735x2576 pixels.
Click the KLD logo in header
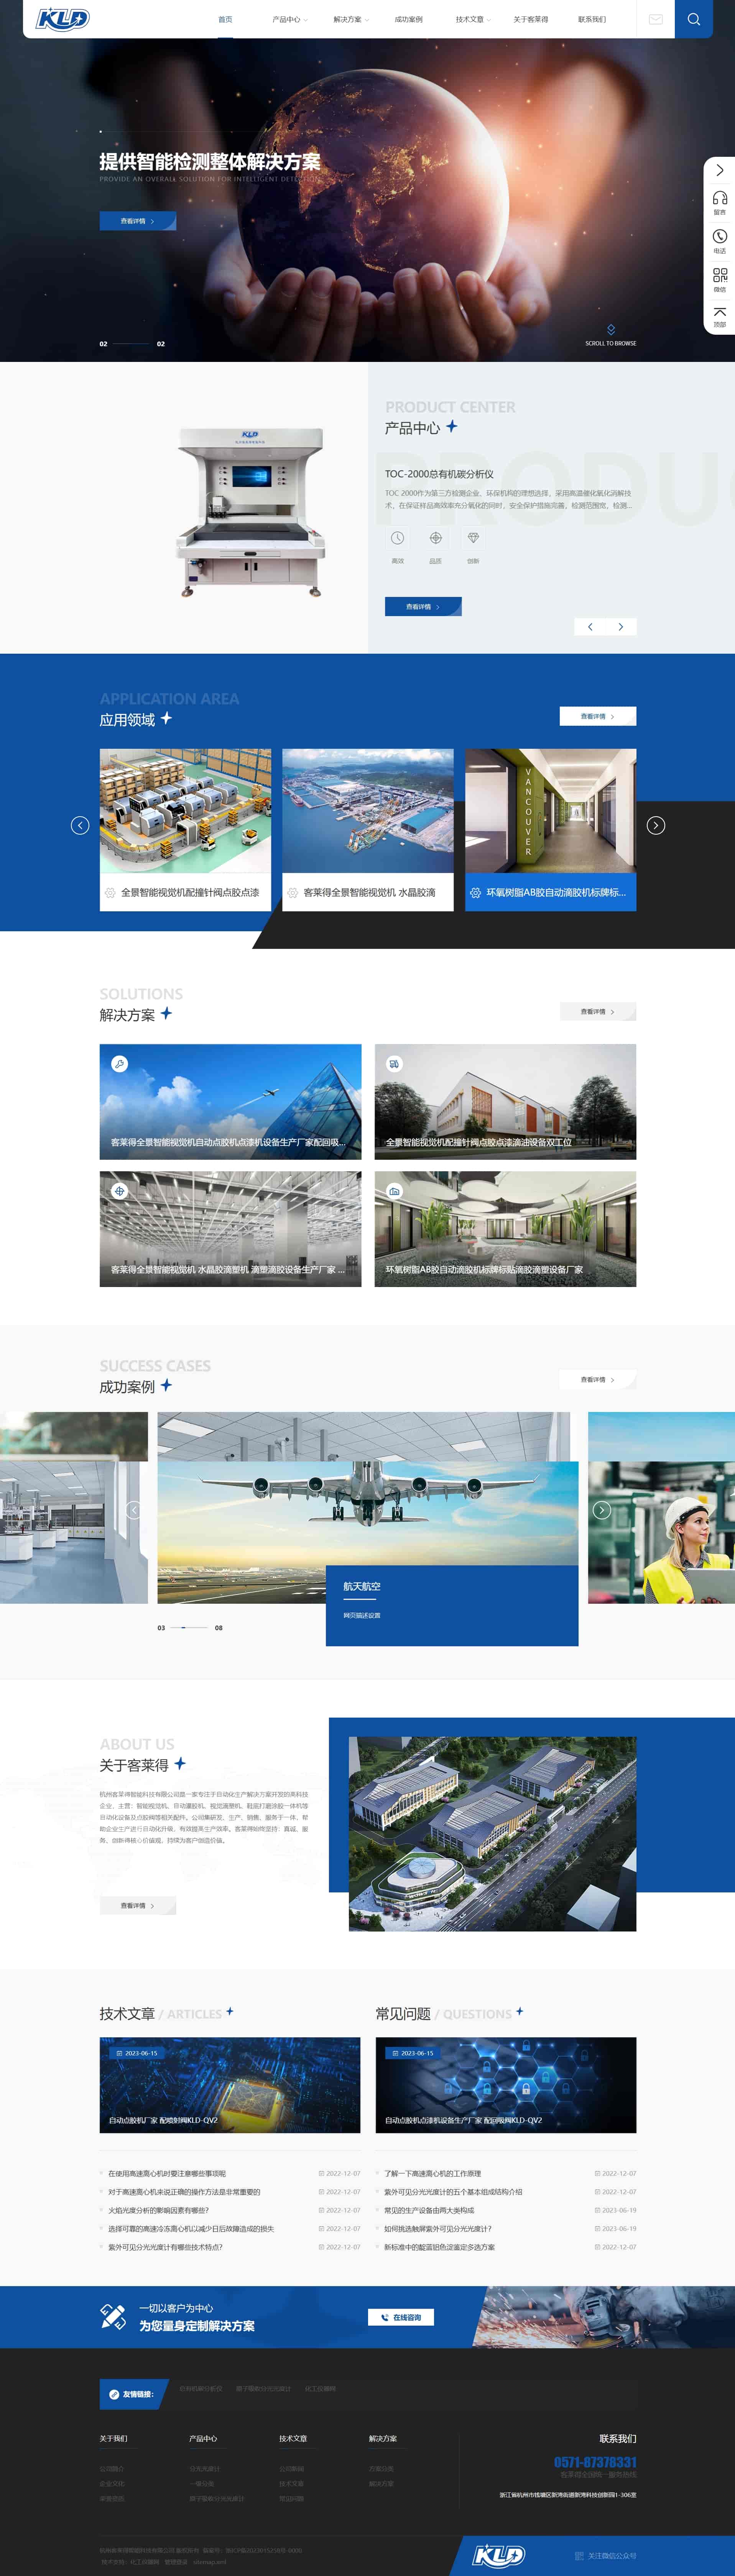[x=63, y=19]
